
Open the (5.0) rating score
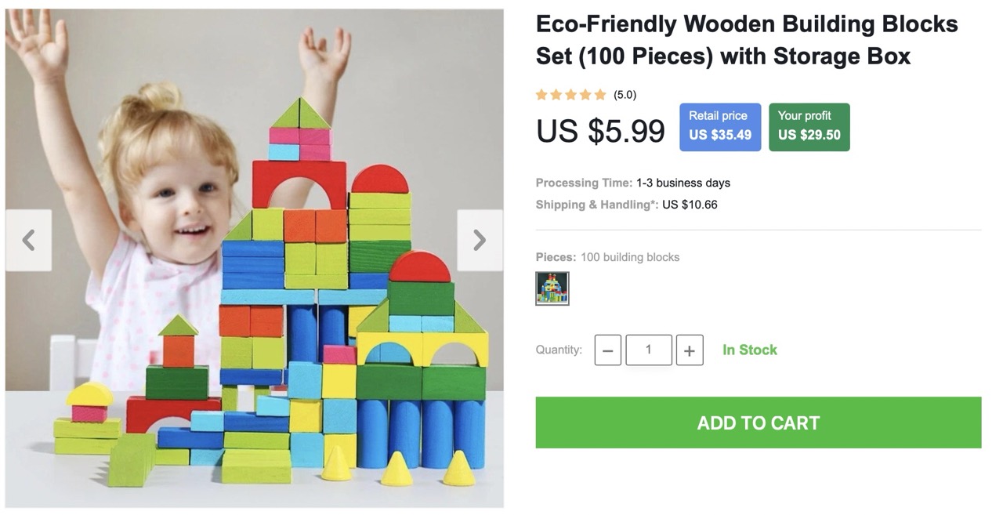coord(625,95)
